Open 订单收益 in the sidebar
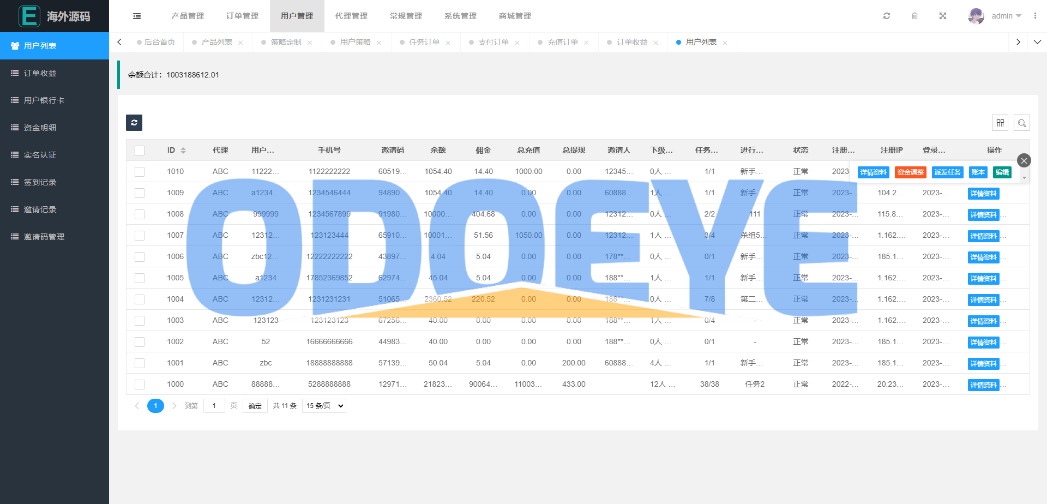 (x=55, y=73)
